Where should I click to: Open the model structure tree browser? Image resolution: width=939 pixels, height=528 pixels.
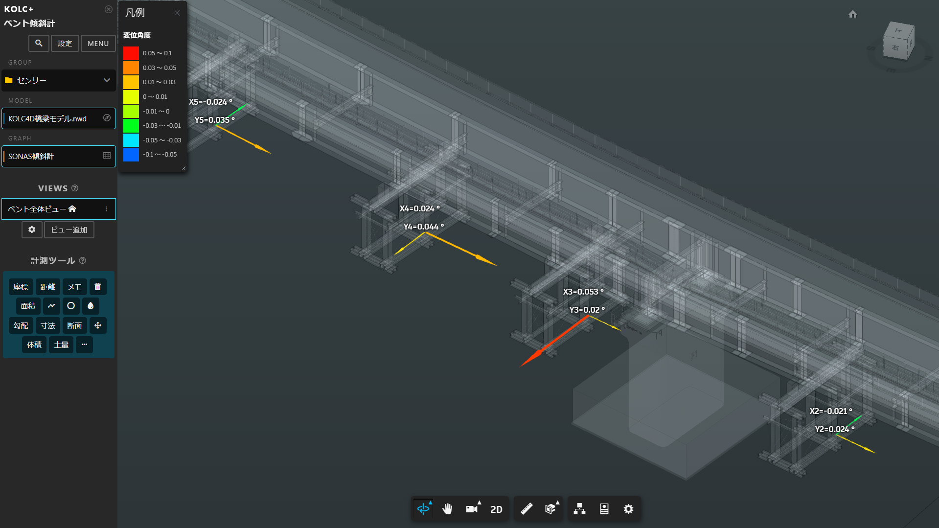(x=580, y=509)
